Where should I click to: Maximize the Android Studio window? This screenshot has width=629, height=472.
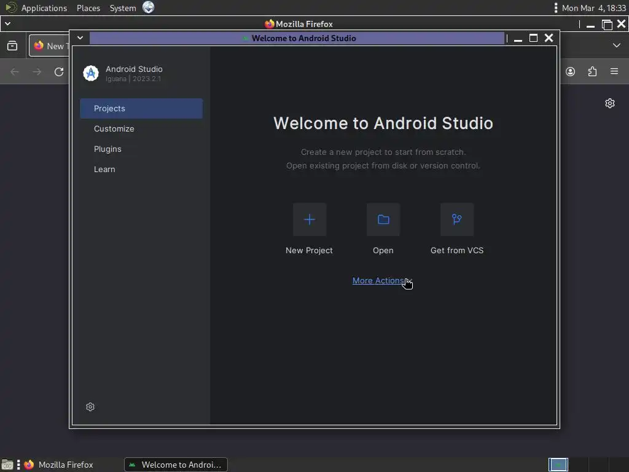533,38
